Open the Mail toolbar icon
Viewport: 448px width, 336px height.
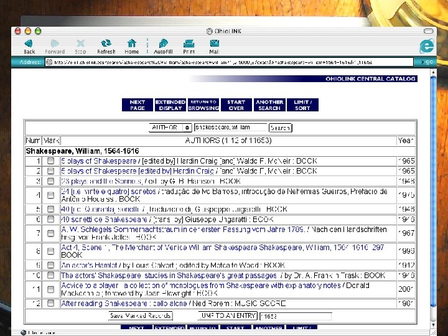(x=214, y=44)
